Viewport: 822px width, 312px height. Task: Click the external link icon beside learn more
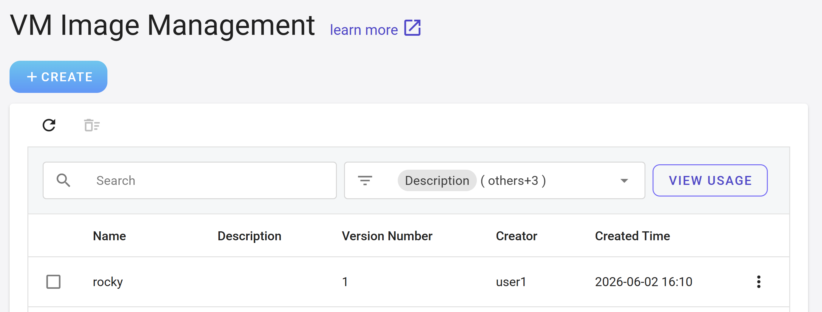point(412,28)
